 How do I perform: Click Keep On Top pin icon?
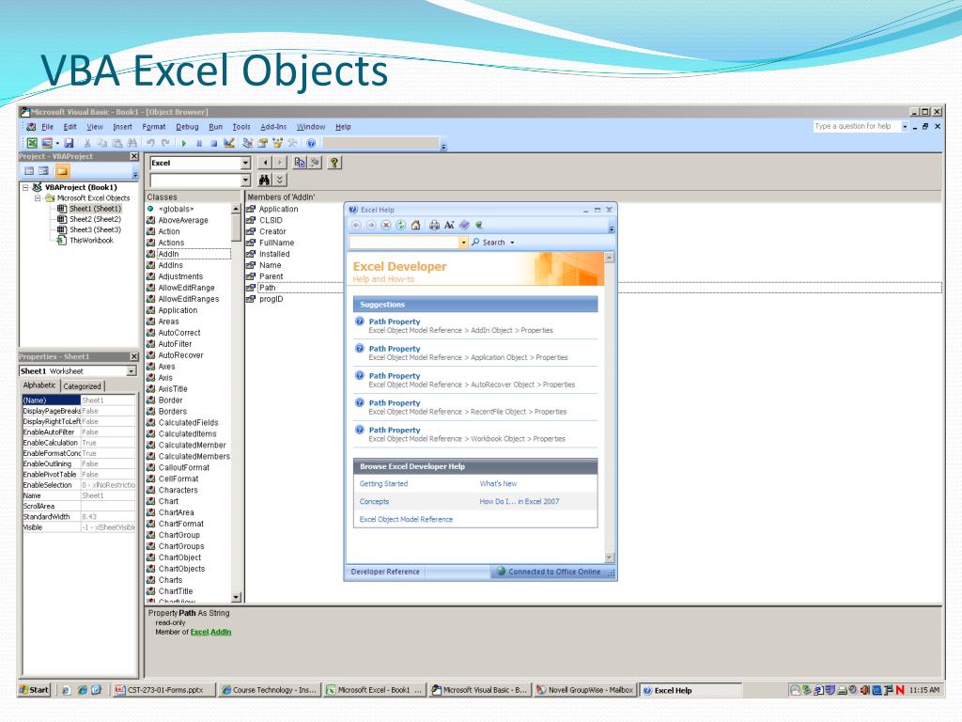(479, 226)
